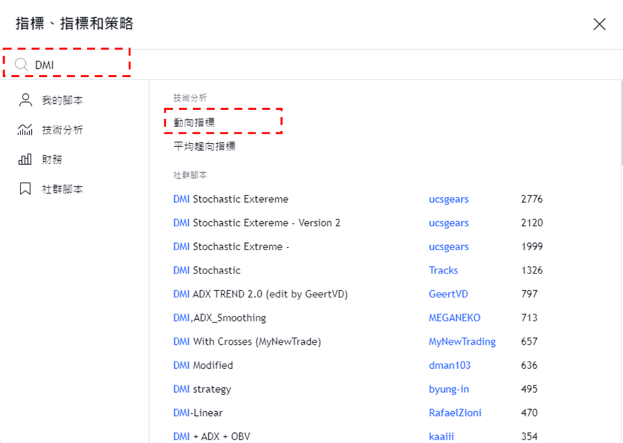Screen dimensions: 623x443
Task: Click the 技術分析 chart icon
Action: point(25,130)
